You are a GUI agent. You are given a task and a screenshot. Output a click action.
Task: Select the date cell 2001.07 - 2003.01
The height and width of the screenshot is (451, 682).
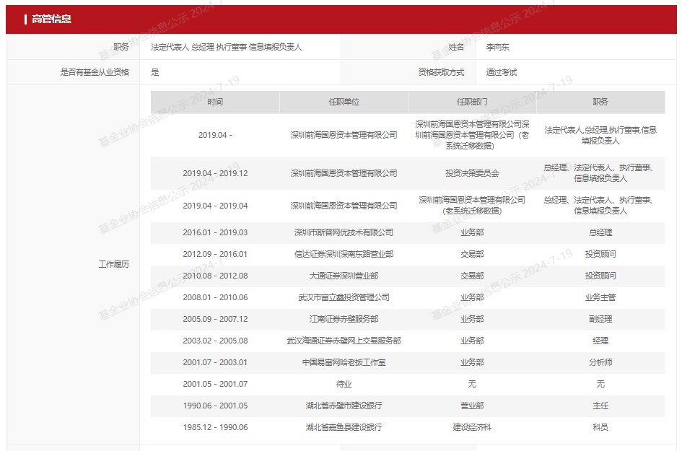pos(215,362)
